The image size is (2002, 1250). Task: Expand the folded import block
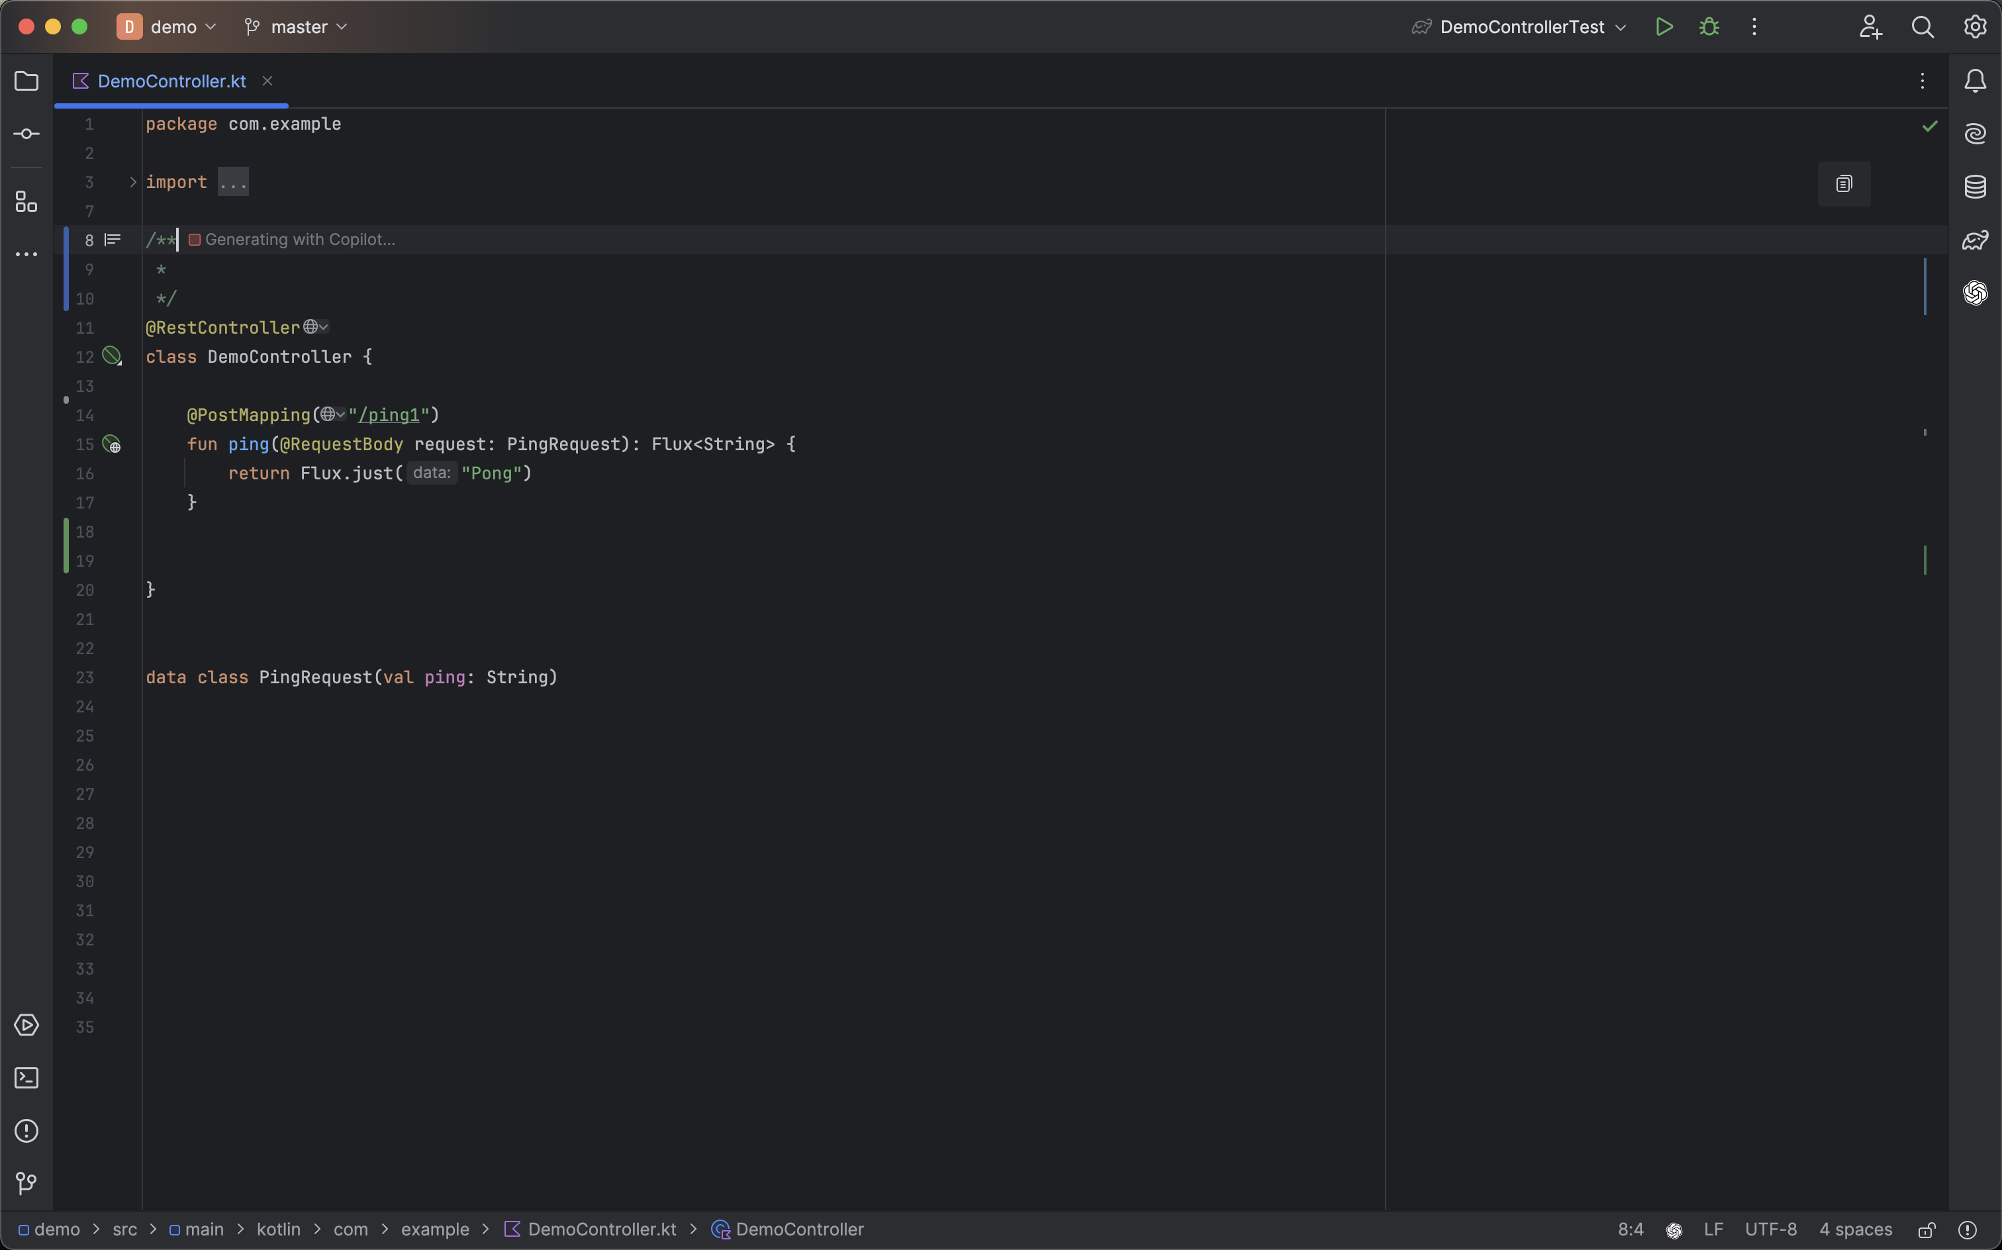click(132, 182)
